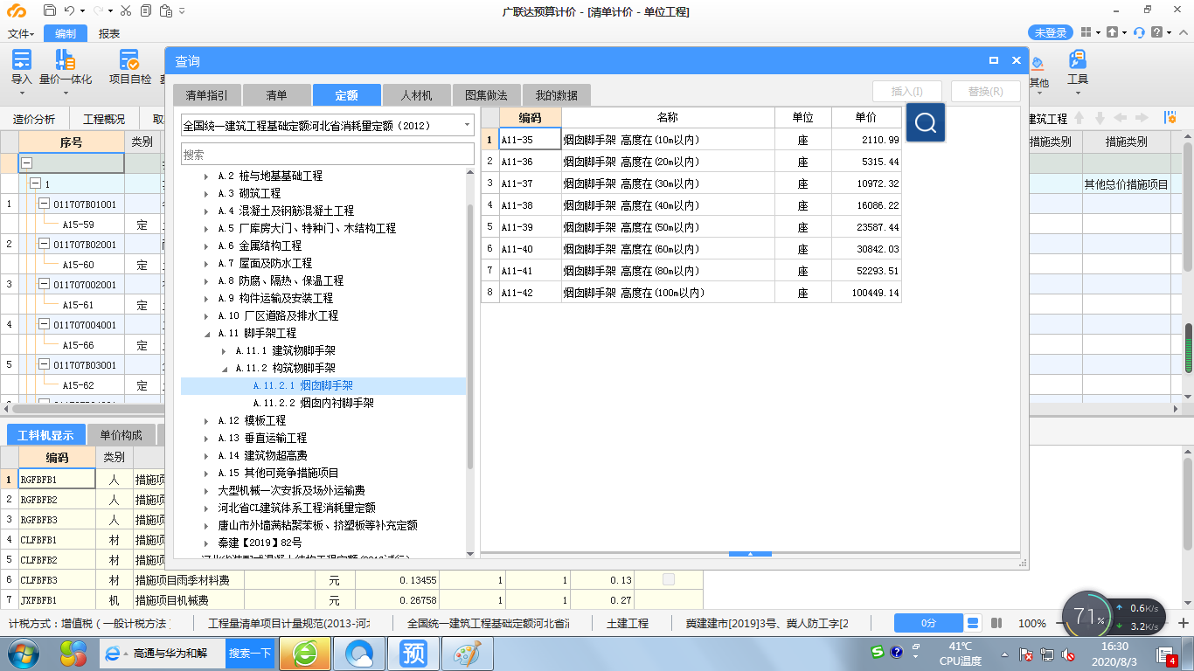This screenshot has height=671, width=1194.
Task: Switch to the 清单指引 tab
Action: 206,95
